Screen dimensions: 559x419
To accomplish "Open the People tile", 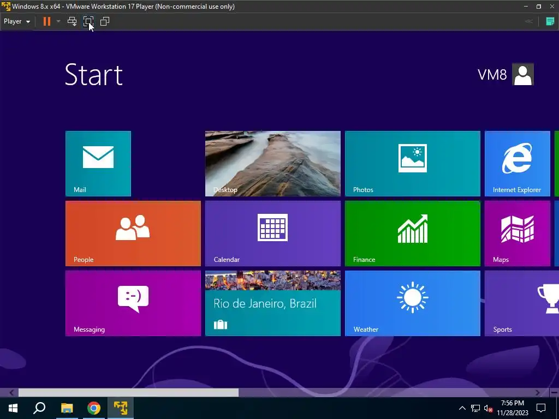I will coord(133,234).
